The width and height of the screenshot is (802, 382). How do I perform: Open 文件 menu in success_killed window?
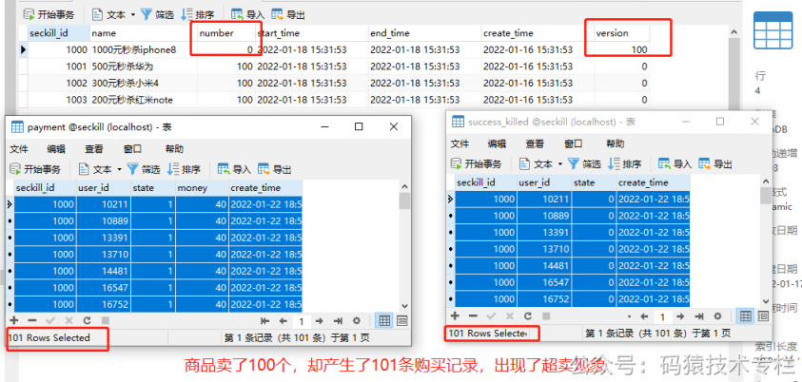[x=460, y=143]
